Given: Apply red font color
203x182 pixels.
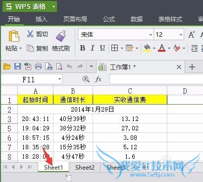Looking at the screenshot, I should click(162, 48).
